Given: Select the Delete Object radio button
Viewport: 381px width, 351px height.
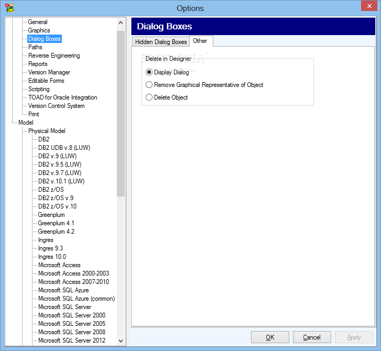Looking at the screenshot, I should pyautogui.click(x=149, y=97).
